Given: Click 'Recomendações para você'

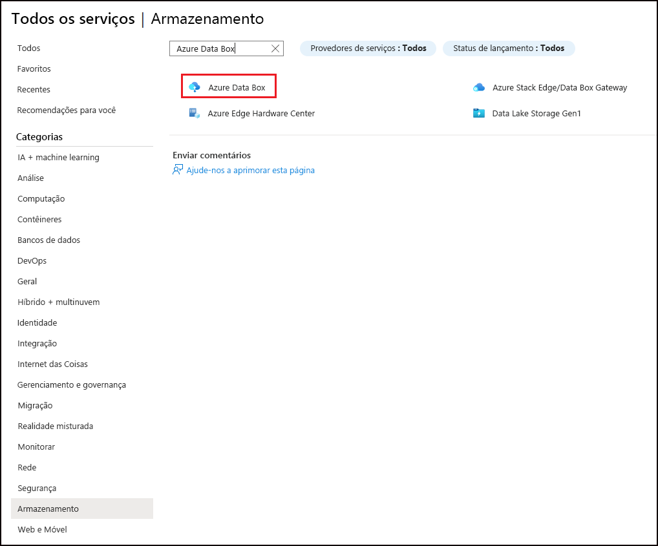Looking at the screenshot, I should click(67, 110).
